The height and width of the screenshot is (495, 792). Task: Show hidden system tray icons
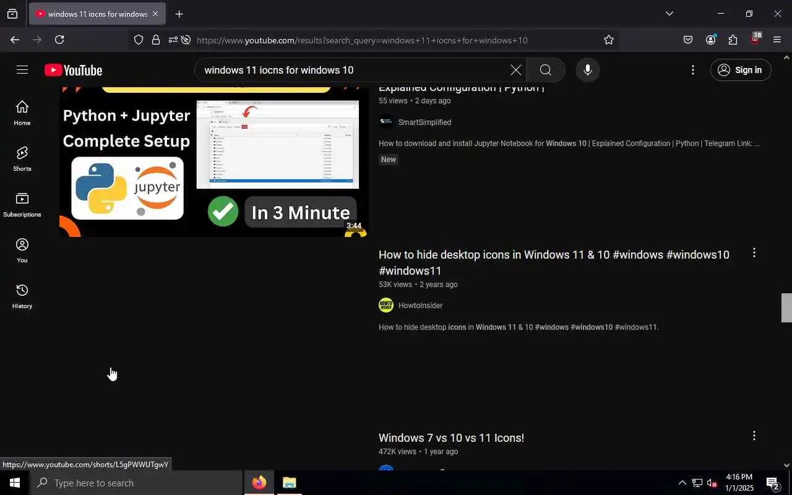pos(682,483)
